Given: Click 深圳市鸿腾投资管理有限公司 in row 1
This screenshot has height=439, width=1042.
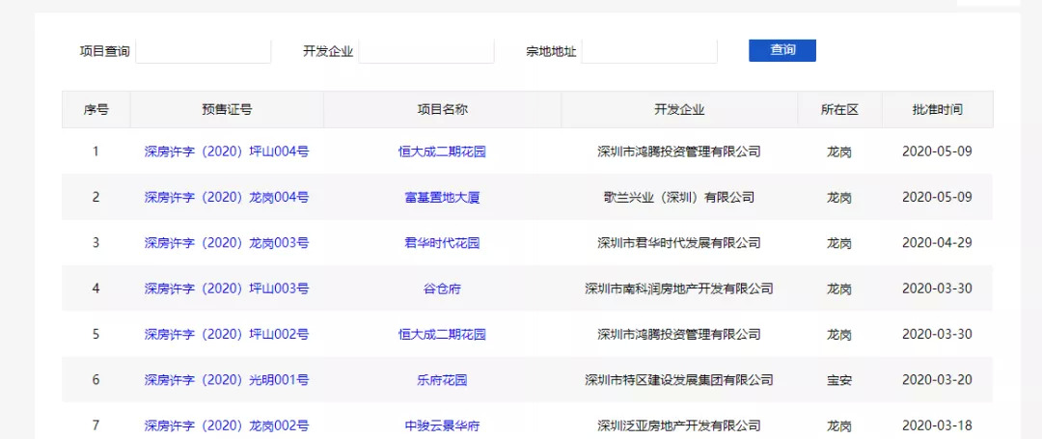Looking at the screenshot, I should pyautogui.click(x=679, y=151).
